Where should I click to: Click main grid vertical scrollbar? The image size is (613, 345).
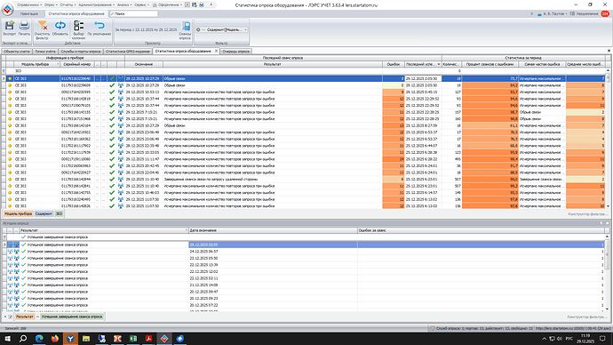click(608, 139)
